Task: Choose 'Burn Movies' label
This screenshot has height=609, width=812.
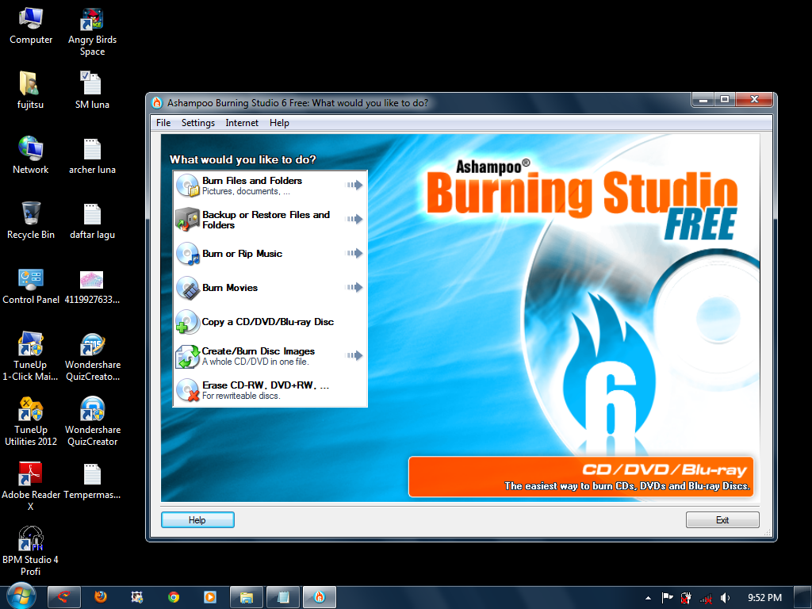Action: tap(230, 288)
